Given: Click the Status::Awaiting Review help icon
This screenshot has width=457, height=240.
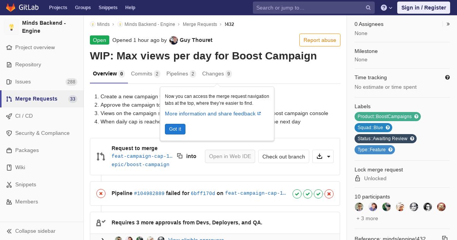Looking at the screenshot, I should coord(412,139).
